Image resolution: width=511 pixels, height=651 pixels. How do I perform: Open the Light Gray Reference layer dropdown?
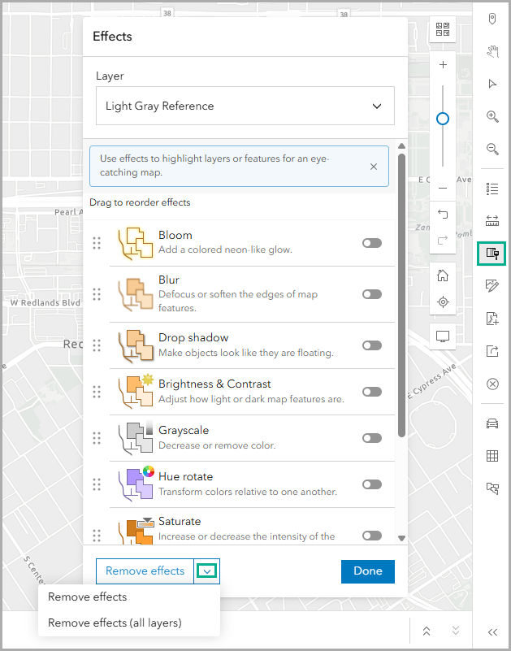click(x=245, y=106)
